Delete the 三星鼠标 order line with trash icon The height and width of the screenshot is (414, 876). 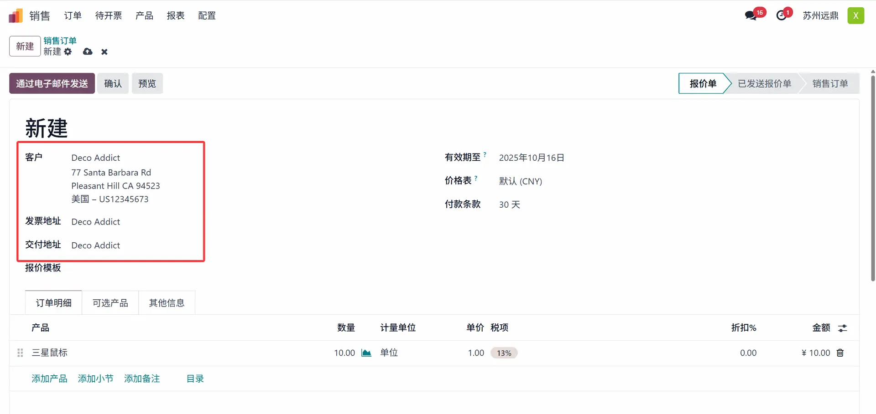[x=840, y=353]
